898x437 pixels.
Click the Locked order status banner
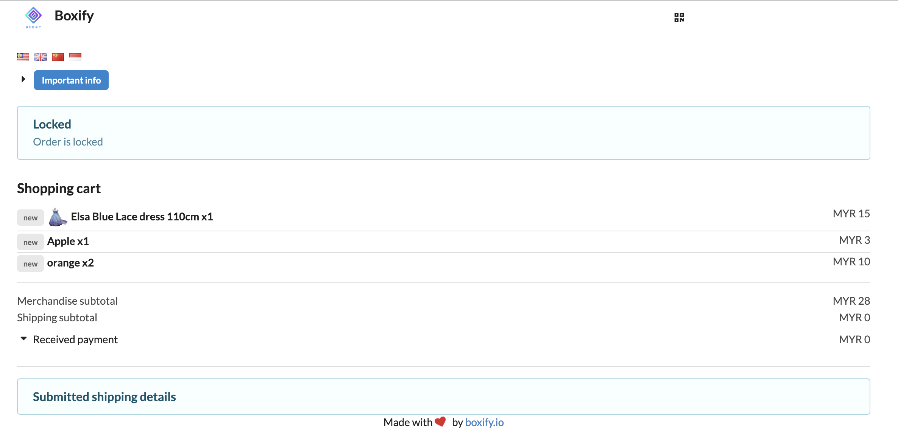pyautogui.click(x=443, y=133)
